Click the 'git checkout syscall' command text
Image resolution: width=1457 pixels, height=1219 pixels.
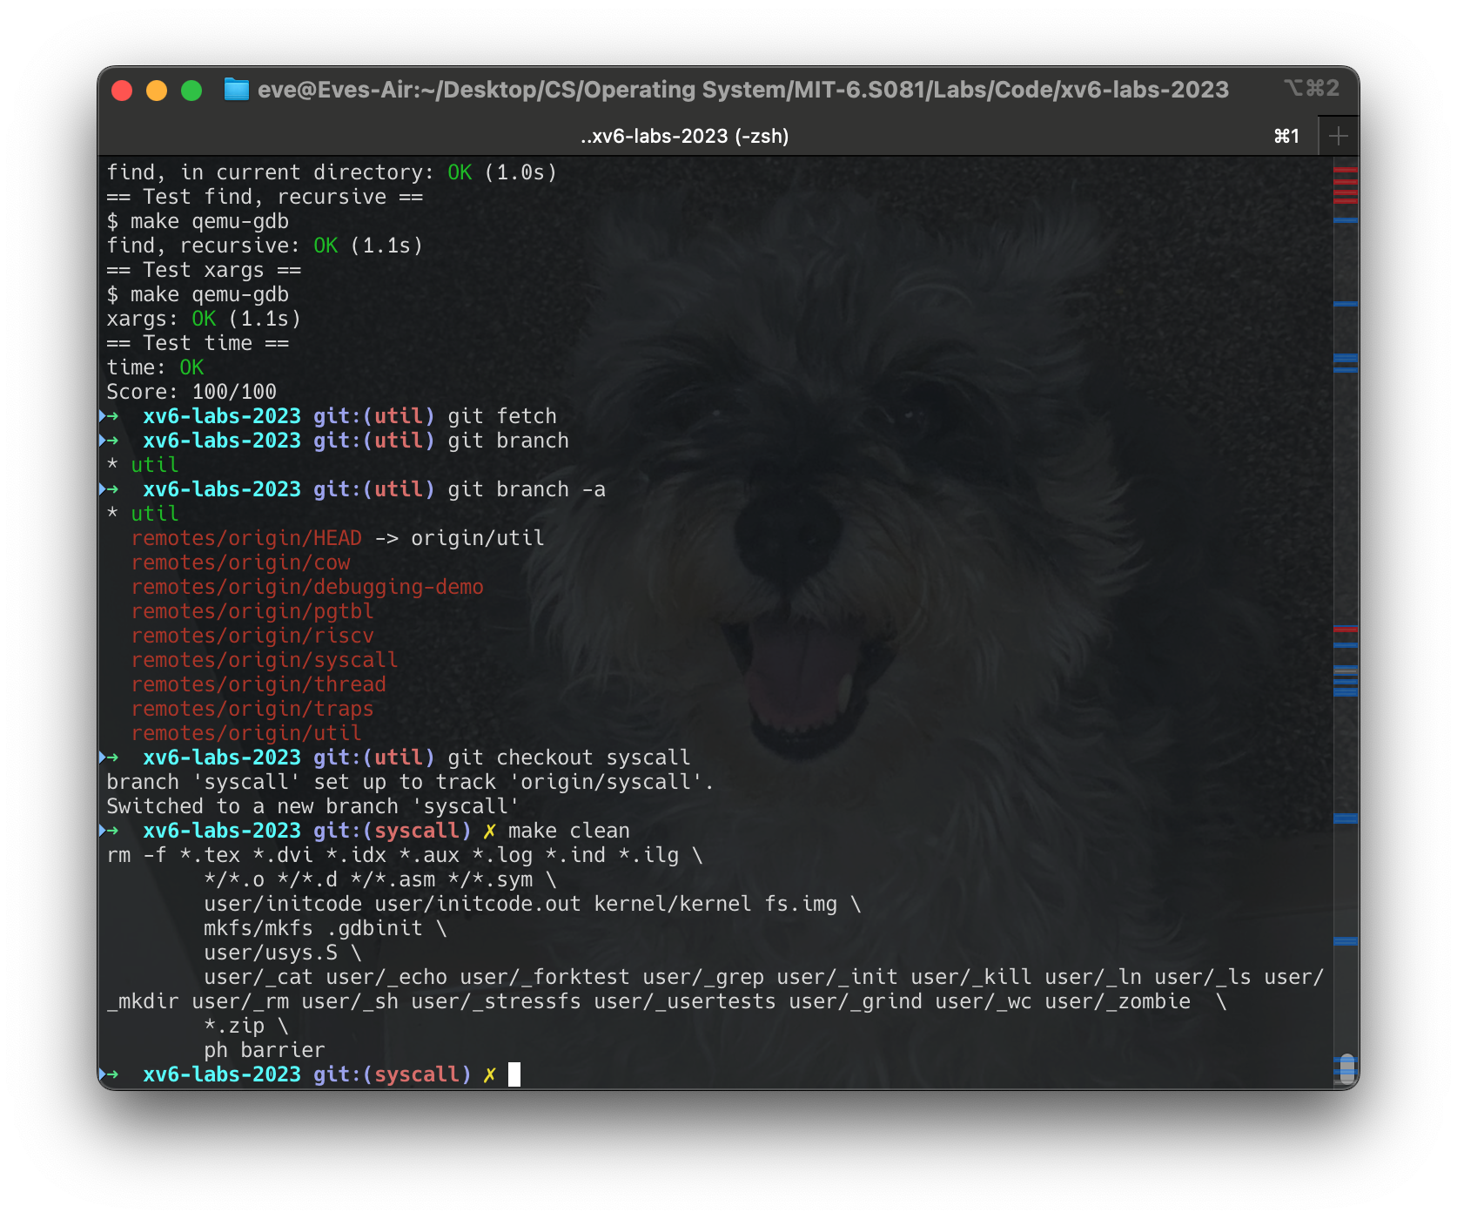coord(569,758)
